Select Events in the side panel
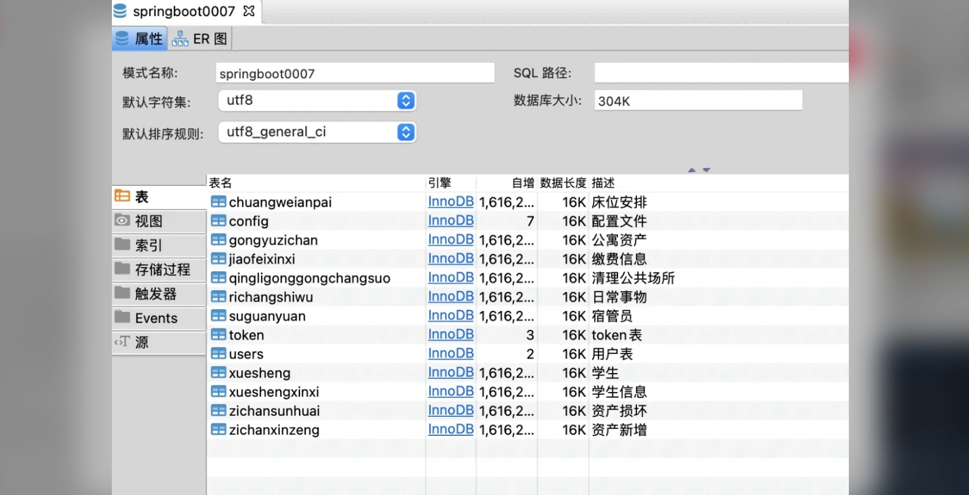The image size is (969, 495). pyautogui.click(x=159, y=318)
